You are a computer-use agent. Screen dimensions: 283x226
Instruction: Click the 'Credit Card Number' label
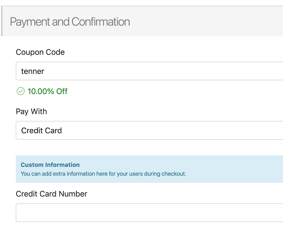click(x=51, y=194)
